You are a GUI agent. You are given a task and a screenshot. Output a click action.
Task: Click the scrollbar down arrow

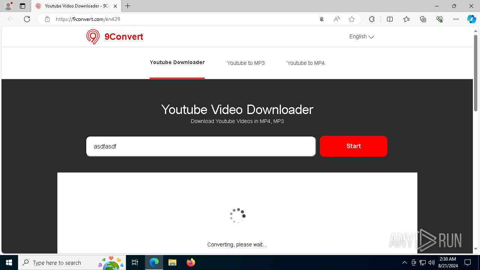[x=476, y=249]
